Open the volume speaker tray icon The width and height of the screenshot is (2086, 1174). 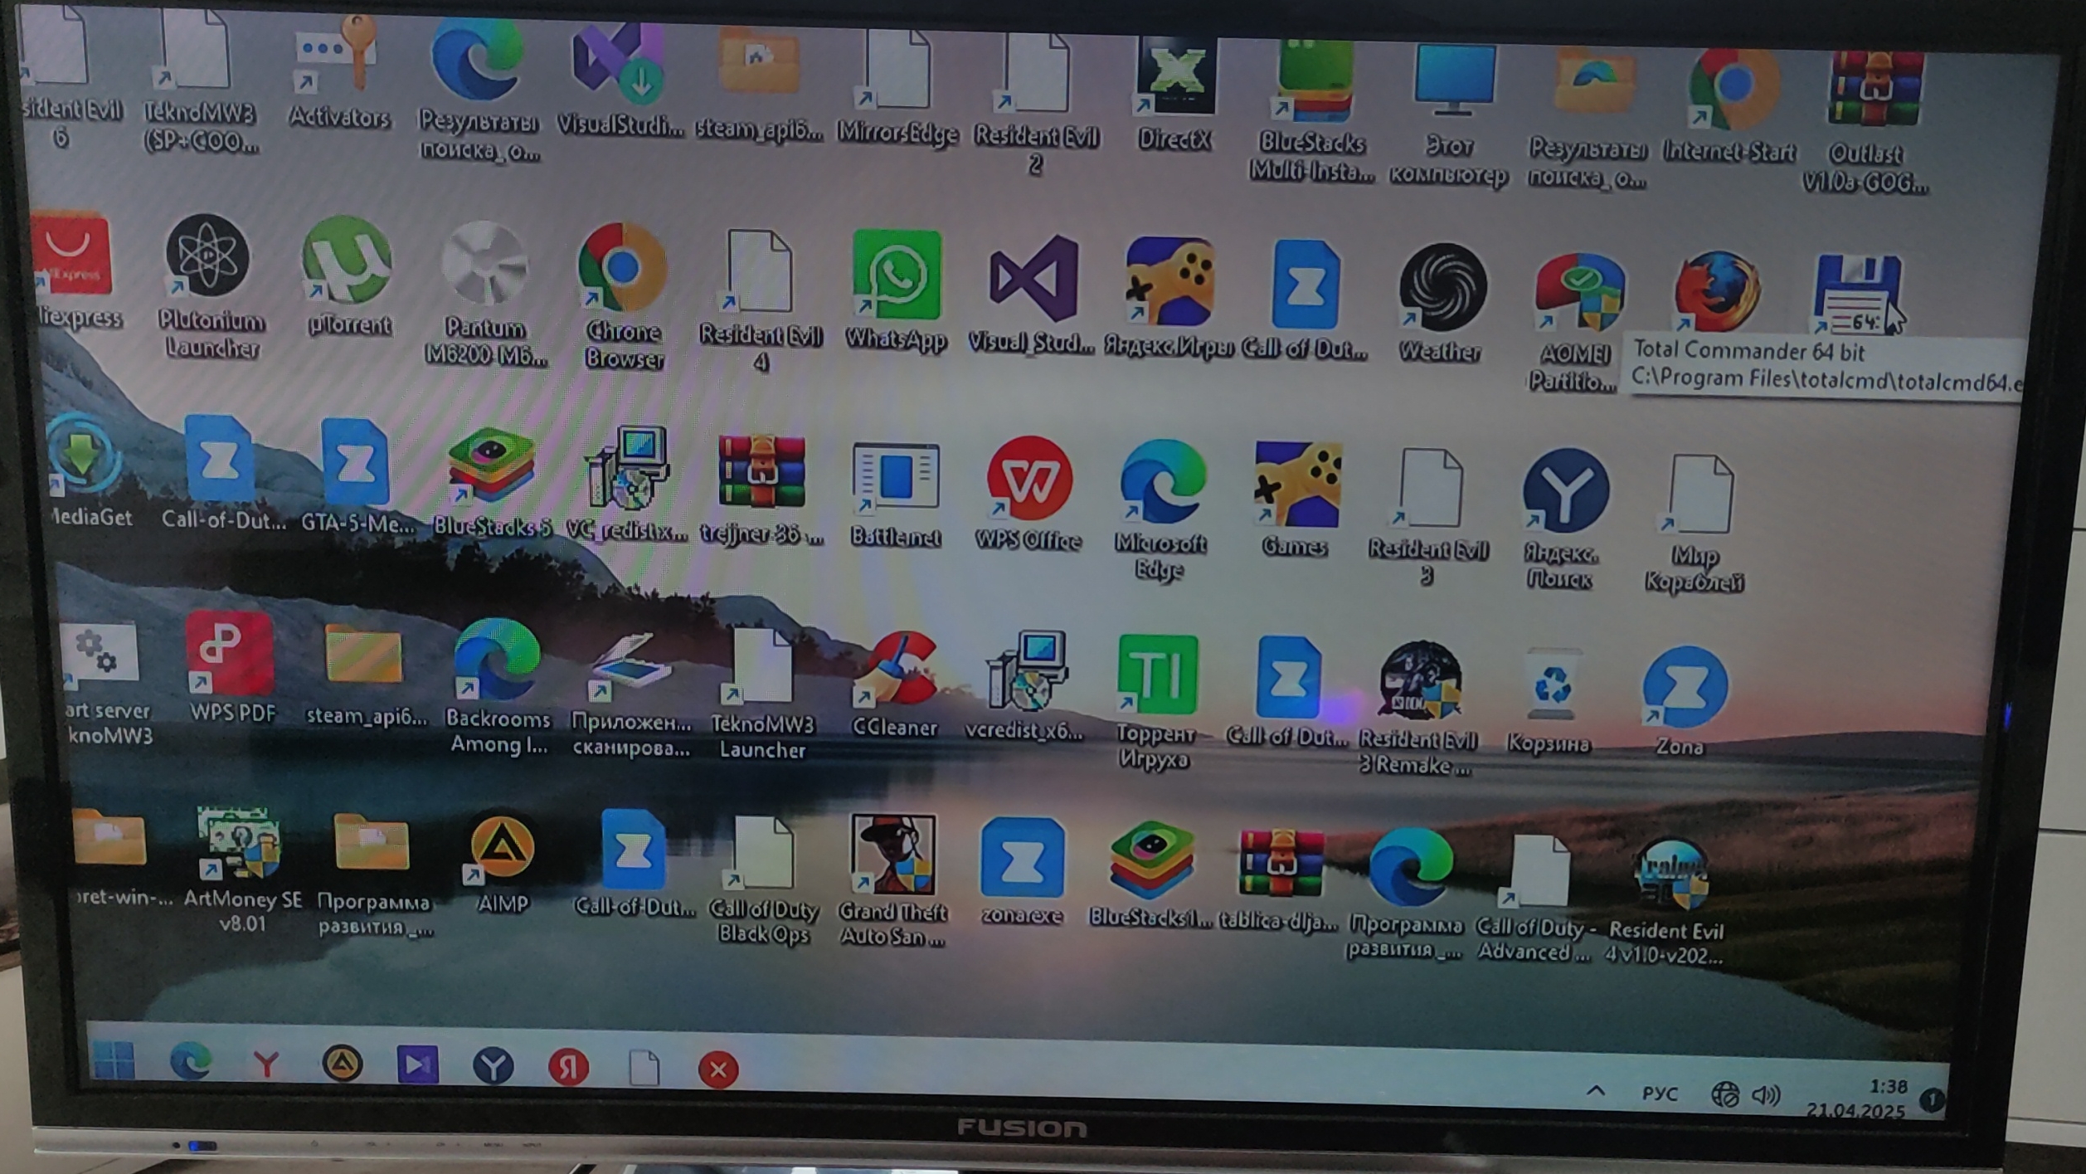(x=1766, y=1095)
